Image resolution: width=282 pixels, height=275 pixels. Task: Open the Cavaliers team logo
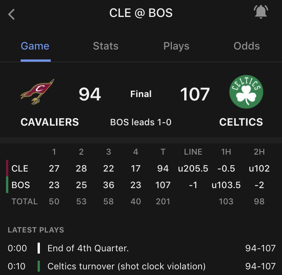click(x=37, y=92)
